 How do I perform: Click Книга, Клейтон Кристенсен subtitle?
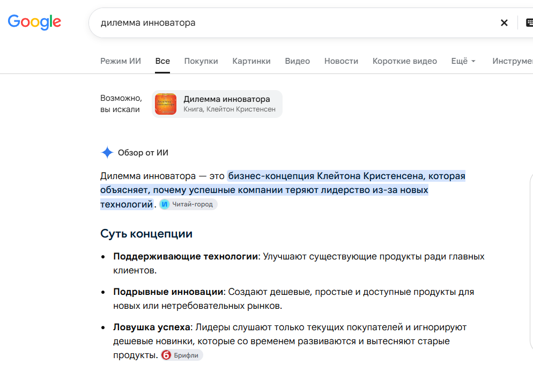(x=230, y=109)
